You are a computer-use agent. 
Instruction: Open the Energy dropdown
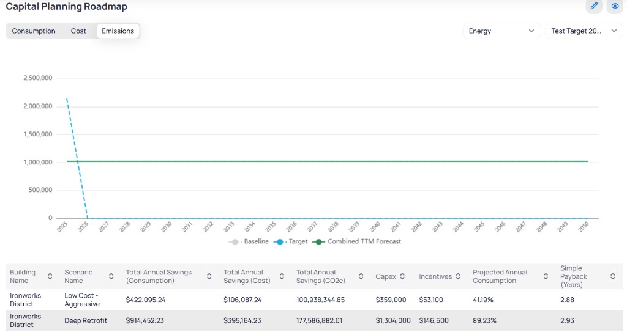pos(501,31)
